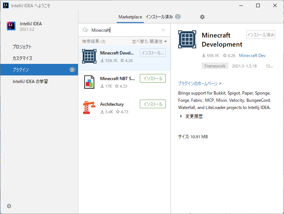Switch to the Marketplace tab
The width and height of the screenshot is (284, 214).
130,17
